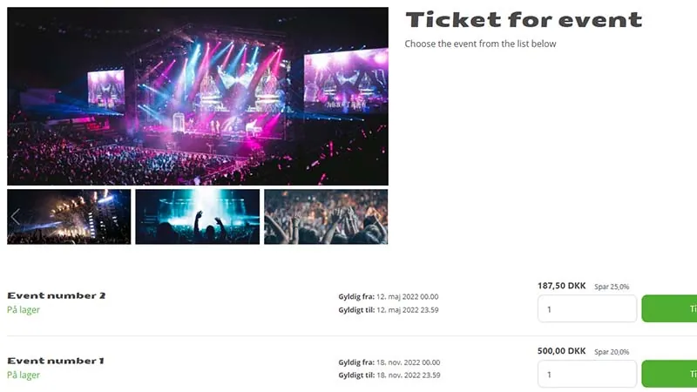Viewport: 697px width, 392px height.
Task: Select the blue-lit crowd silhouette thumbnail
Action: pos(198,217)
